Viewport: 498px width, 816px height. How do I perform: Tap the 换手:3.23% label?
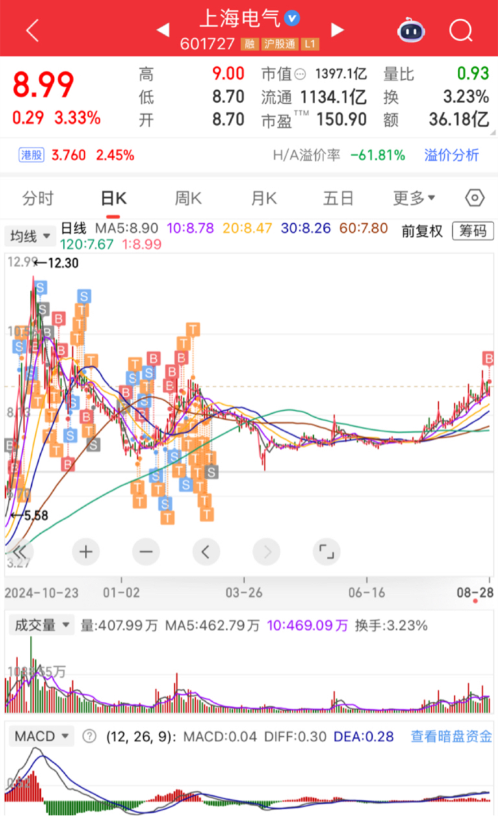coord(391,626)
